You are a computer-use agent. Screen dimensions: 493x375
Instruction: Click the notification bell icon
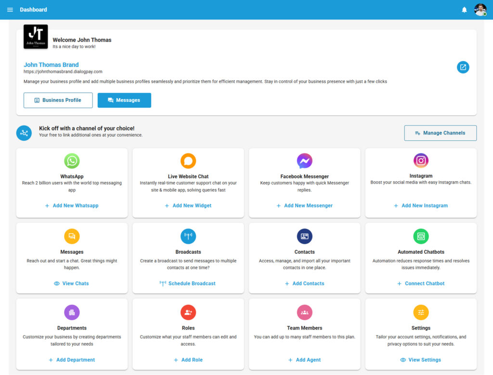[464, 10]
